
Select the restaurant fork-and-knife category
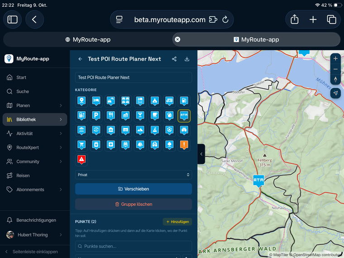pos(111,115)
